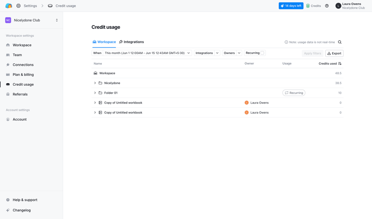Click the 10 credits value for Folder 01
Image resolution: width=372 pixels, height=219 pixels.
(x=340, y=93)
